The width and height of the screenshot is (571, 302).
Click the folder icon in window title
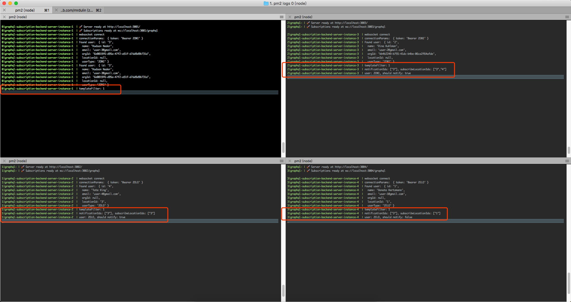point(266,3)
